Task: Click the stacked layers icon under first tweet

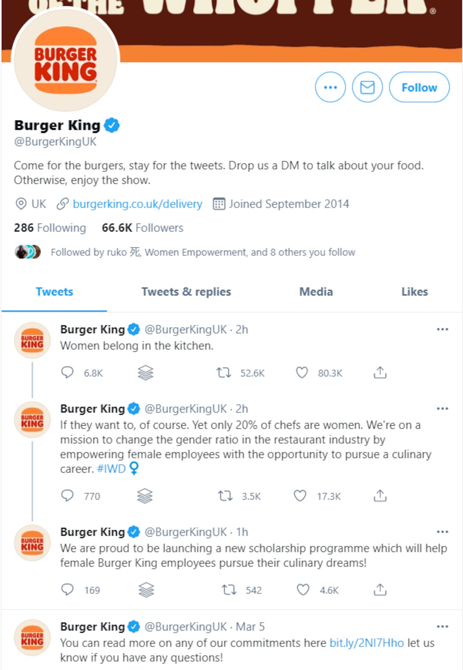Action: (x=145, y=373)
